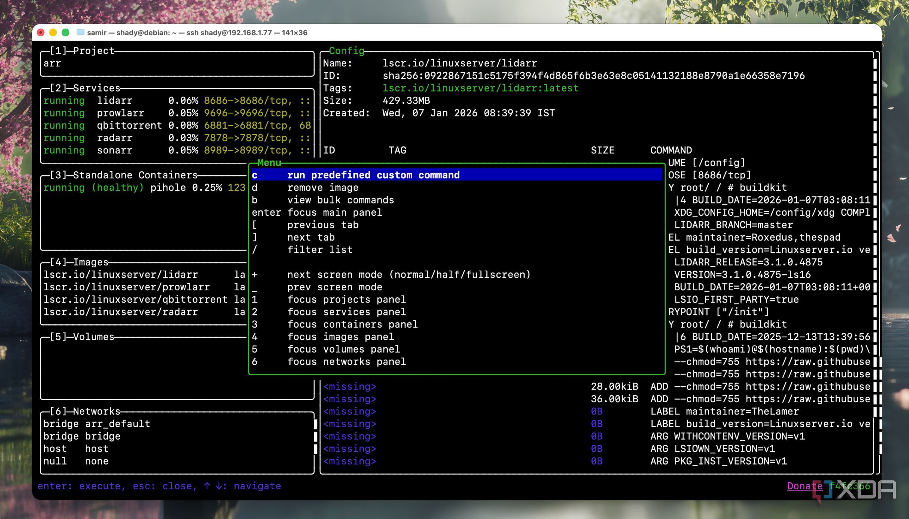The image size is (909, 519).
Task: Select the 'host host' network row
Action: [x=177, y=449]
